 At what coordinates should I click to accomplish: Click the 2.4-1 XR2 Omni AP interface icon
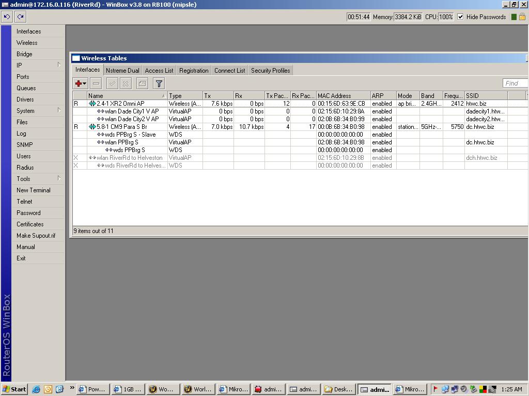tap(92, 103)
